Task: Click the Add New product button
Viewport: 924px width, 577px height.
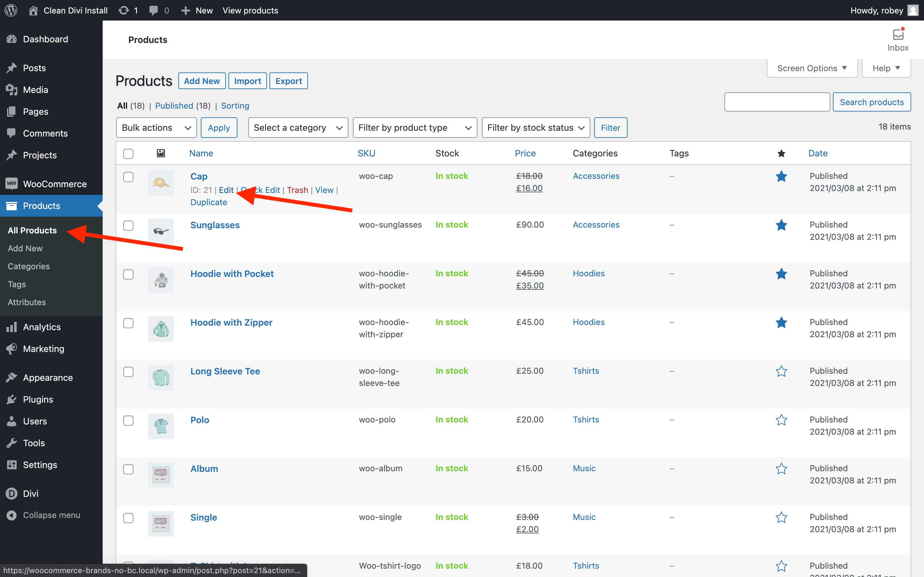Action: click(202, 81)
